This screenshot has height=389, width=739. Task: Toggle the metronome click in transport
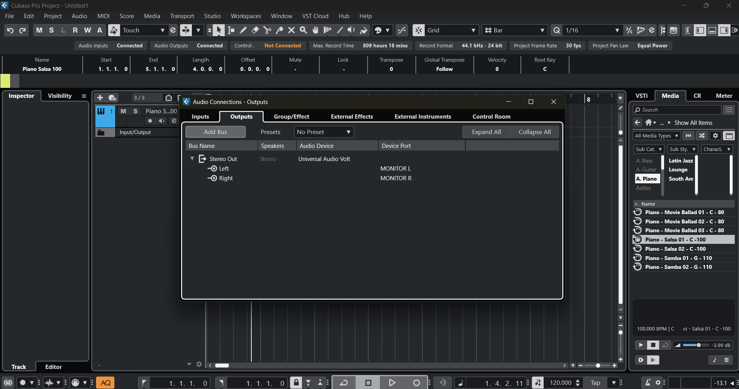click(x=648, y=383)
